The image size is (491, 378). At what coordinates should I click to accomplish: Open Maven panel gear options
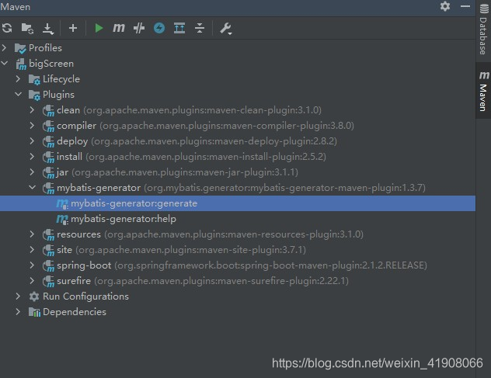coord(445,6)
